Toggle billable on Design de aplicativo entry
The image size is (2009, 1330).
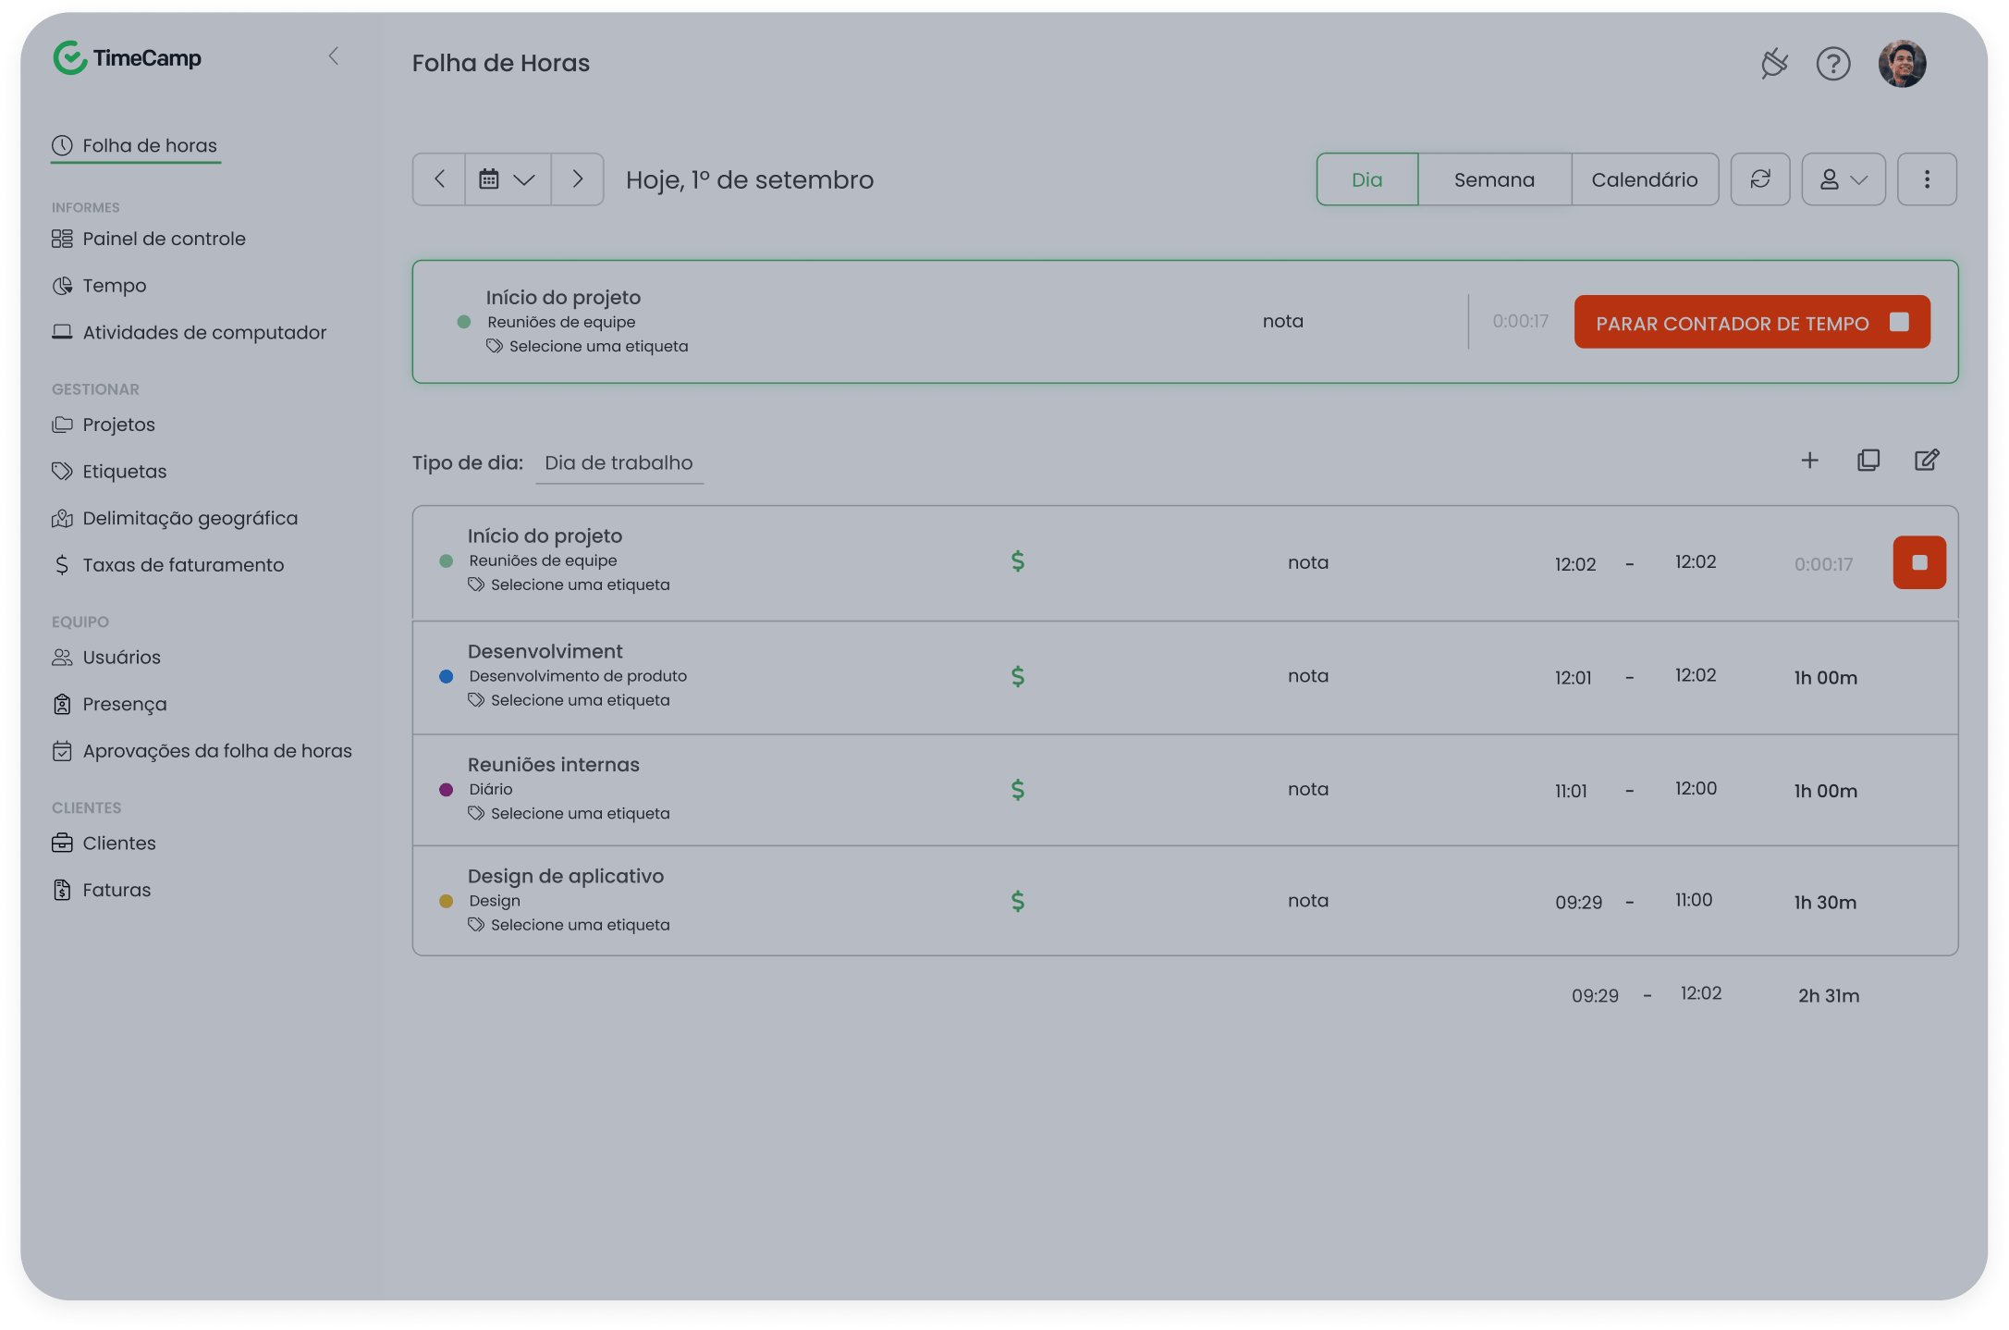pos(1018,901)
